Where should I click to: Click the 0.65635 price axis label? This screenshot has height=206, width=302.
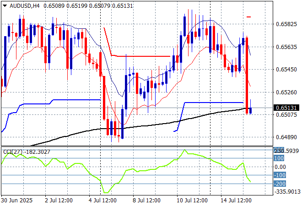click(286, 46)
